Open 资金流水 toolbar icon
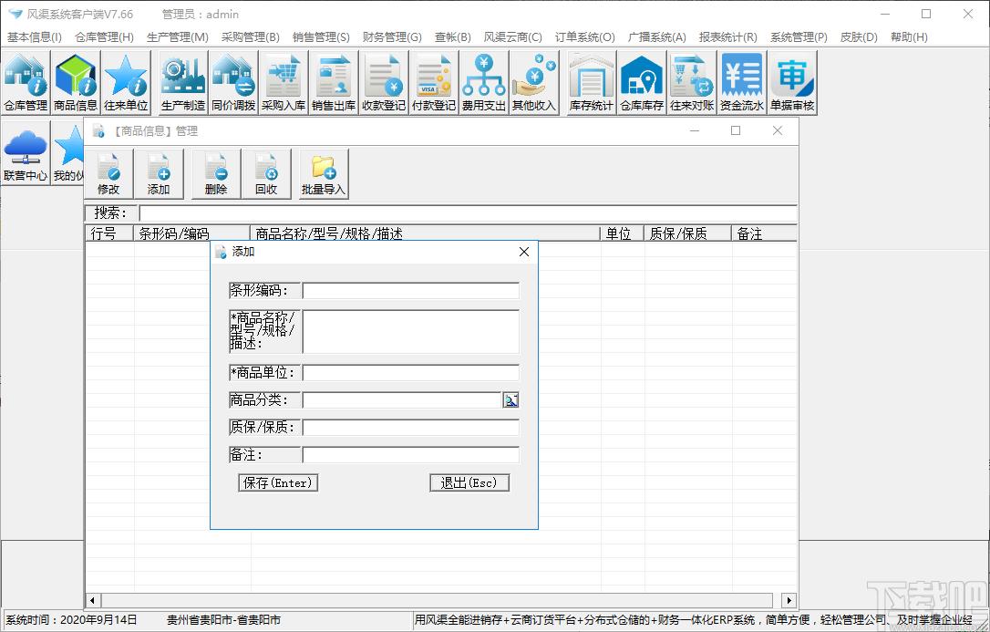This screenshot has height=632, width=990. pyautogui.click(x=742, y=83)
